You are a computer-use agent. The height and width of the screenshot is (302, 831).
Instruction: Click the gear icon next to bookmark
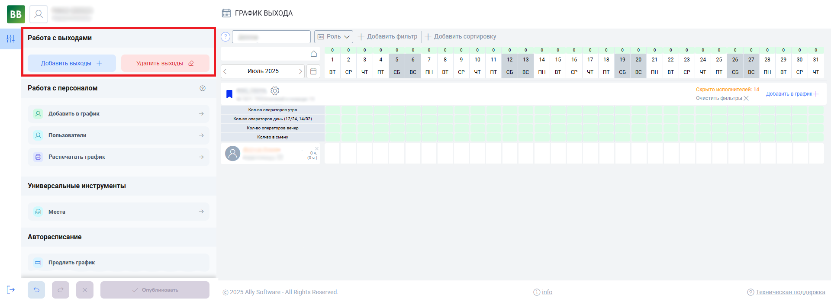(x=275, y=90)
